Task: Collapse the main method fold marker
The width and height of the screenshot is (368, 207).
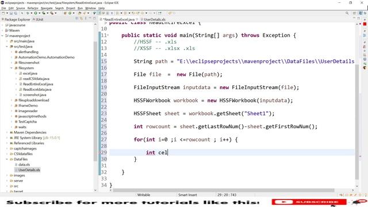Action: pos(108,35)
